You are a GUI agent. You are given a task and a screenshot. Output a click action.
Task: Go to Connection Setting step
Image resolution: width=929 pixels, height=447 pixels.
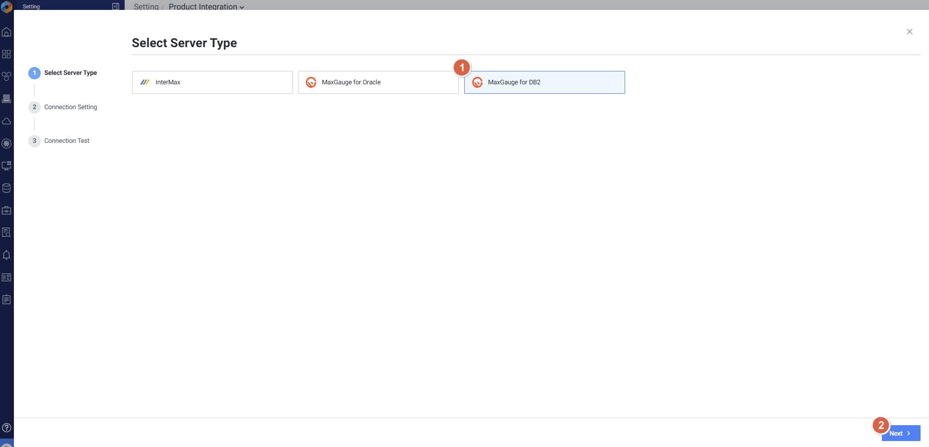click(70, 107)
